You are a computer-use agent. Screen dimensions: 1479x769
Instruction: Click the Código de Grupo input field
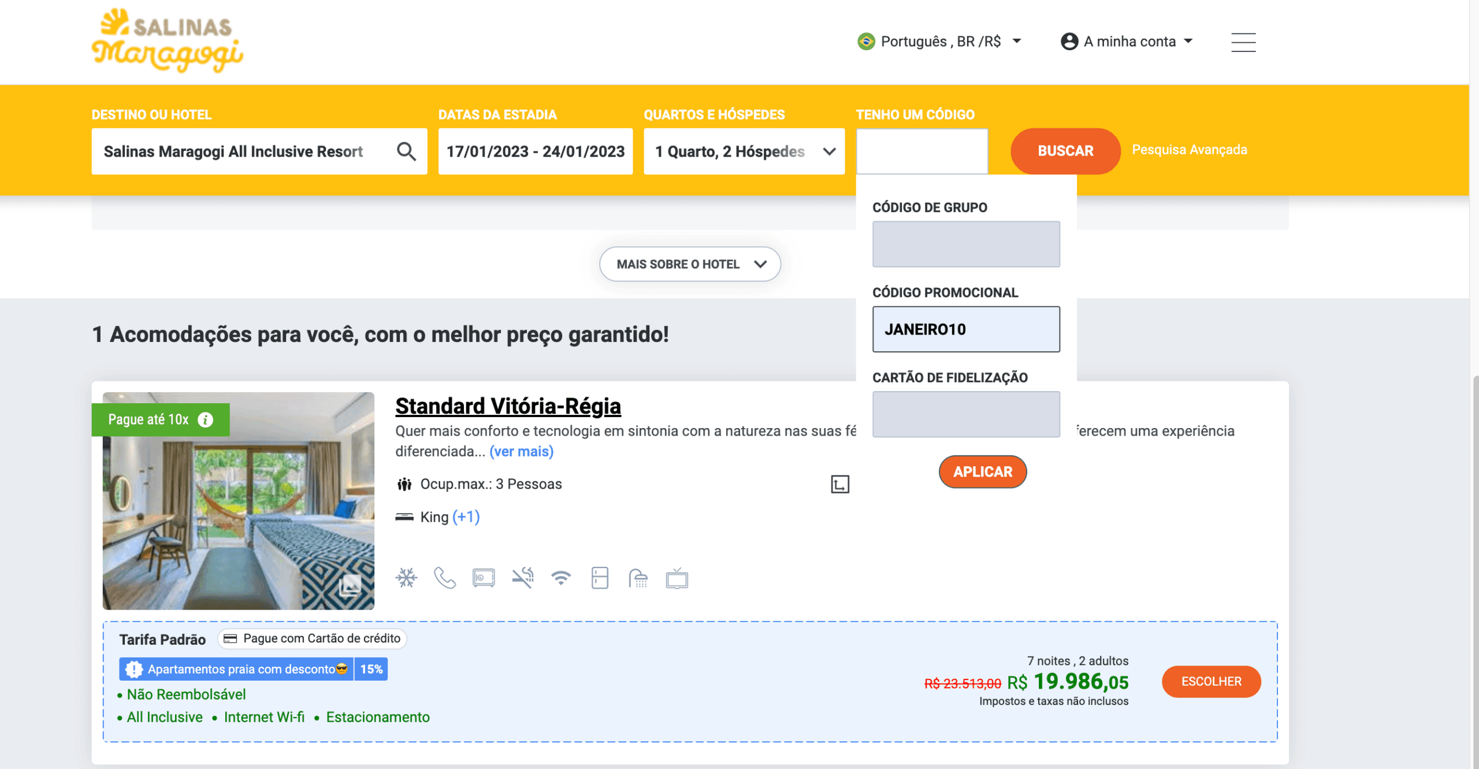tap(966, 244)
